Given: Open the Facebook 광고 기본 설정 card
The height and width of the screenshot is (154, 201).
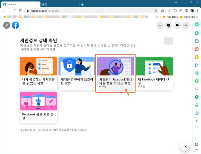Looking at the screenshot, I should (39, 108).
